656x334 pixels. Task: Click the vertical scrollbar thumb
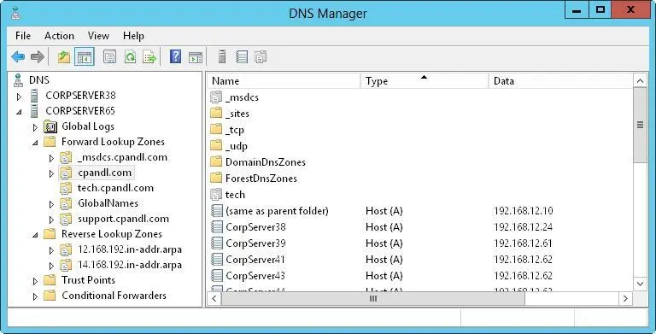tap(640, 125)
